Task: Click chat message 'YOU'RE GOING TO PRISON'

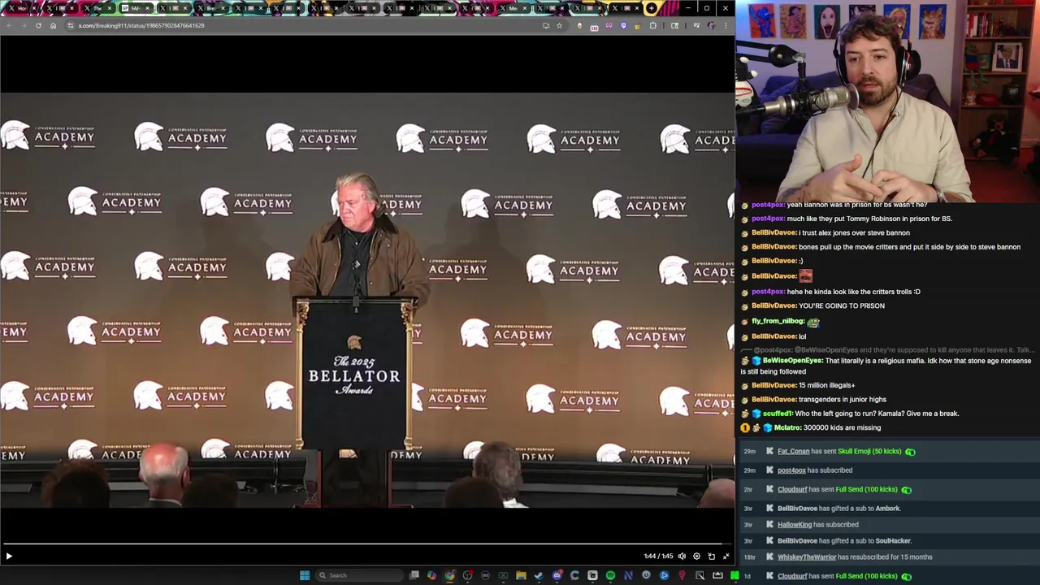Action: (x=842, y=306)
